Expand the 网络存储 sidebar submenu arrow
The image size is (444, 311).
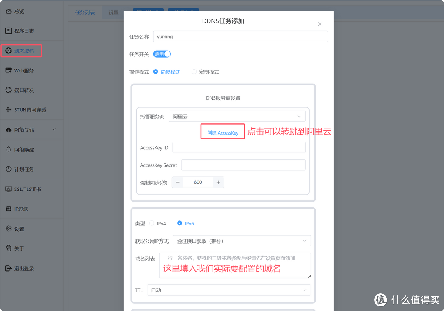click(x=54, y=130)
